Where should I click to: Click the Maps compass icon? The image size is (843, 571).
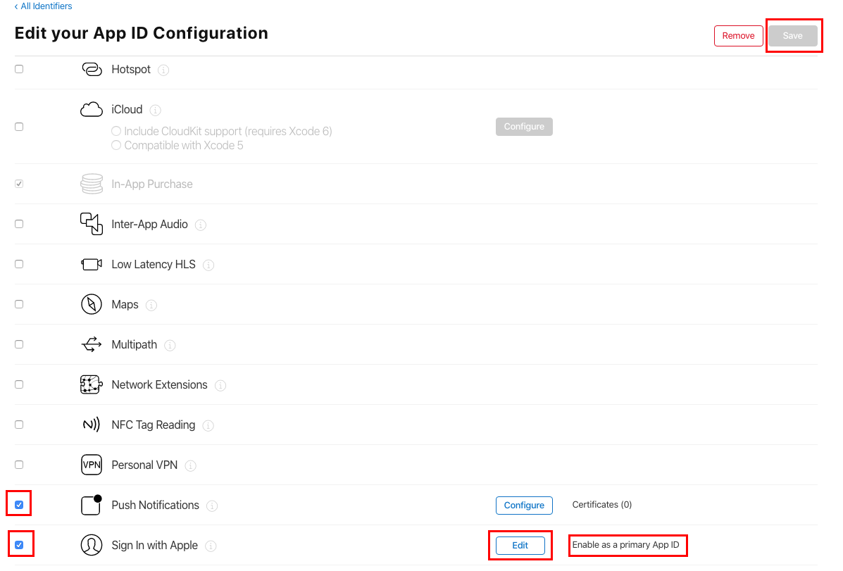pyautogui.click(x=92, y=304)
